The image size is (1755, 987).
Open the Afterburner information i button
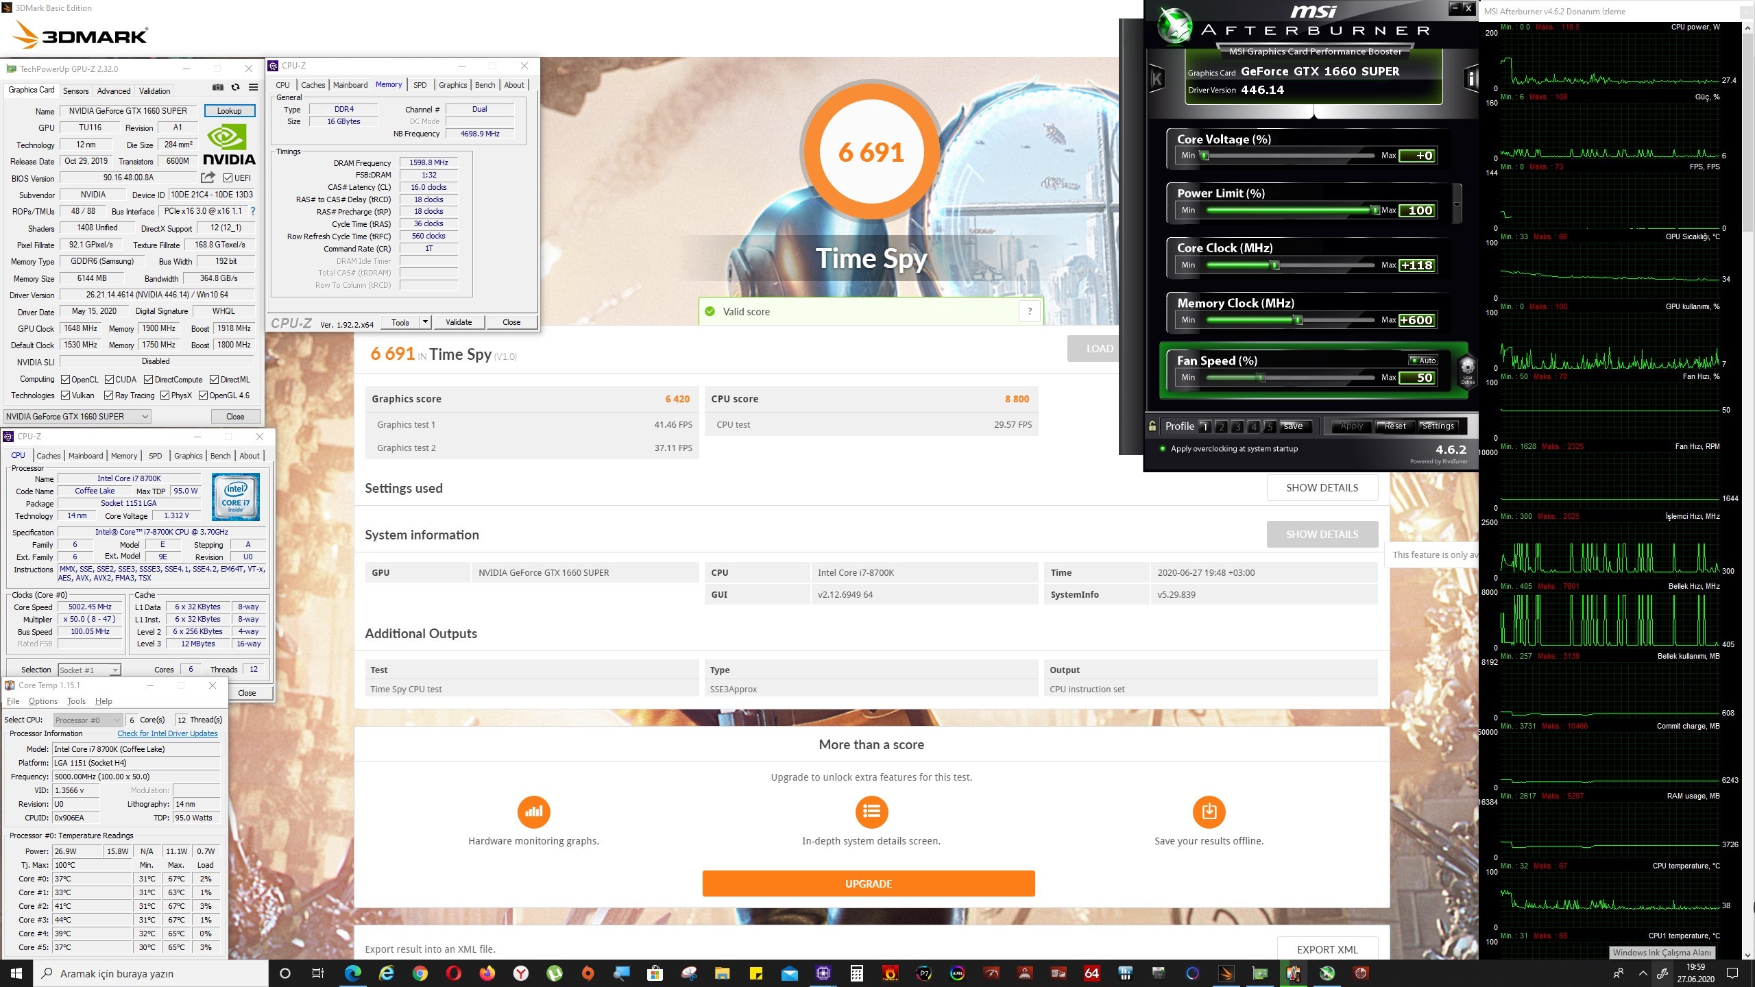(x=1470, y=79)
